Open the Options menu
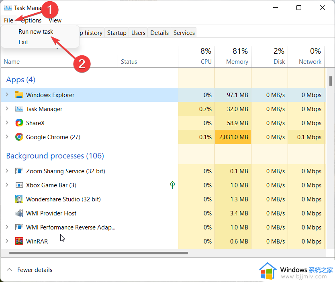335x282 pixels. coord(31,20)
